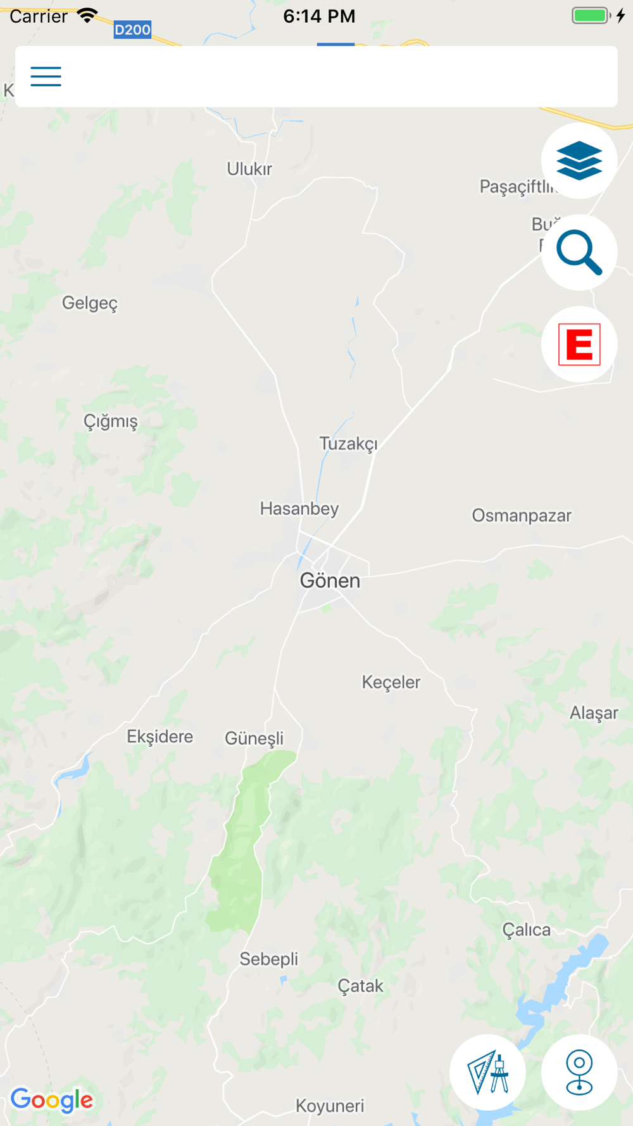Select the Osmanpazar label on map
The height and width of the screenshot is (1126, 633).
click(522, 516)
